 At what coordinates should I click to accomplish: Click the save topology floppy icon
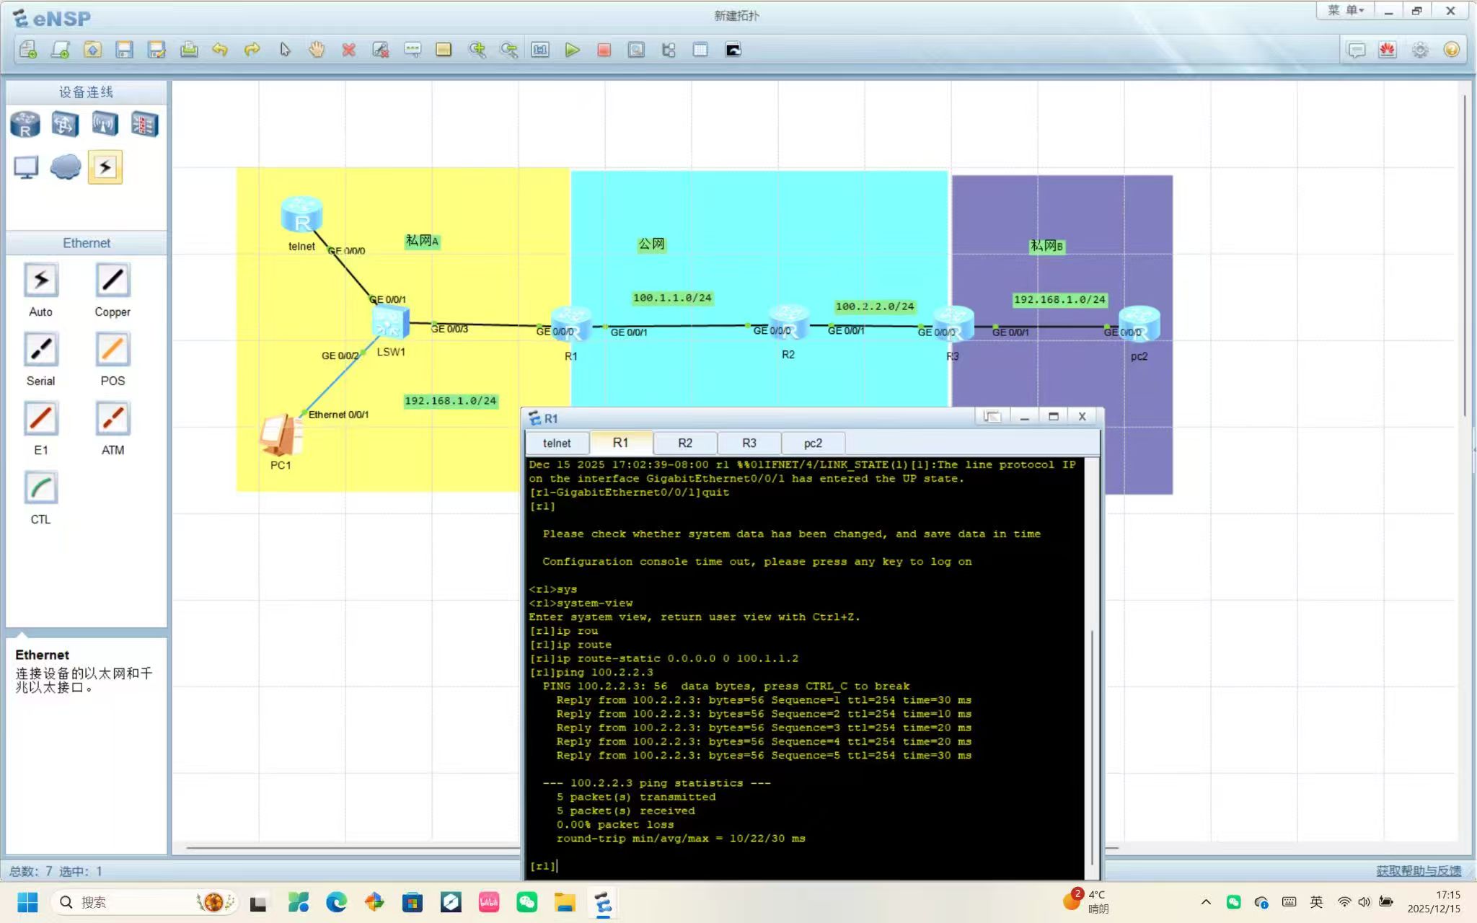coord(124,50)
